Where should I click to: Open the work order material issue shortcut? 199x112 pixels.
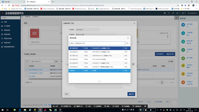point(189,74)
